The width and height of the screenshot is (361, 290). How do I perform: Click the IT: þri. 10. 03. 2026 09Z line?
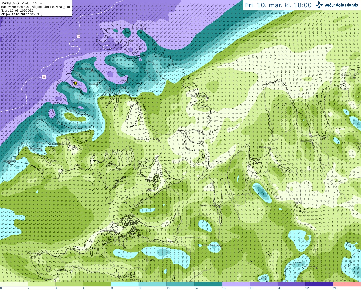coord(17,10)
